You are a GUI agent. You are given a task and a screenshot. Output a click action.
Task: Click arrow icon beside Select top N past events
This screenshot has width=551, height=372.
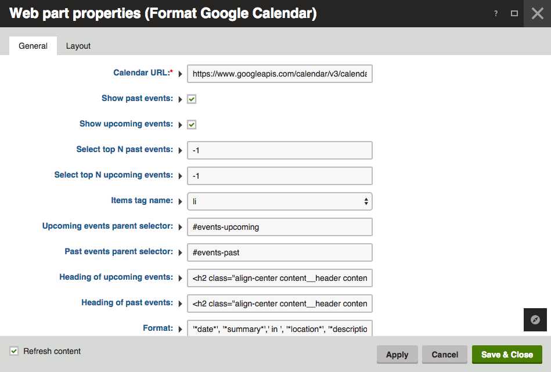[x=180, y=150]
